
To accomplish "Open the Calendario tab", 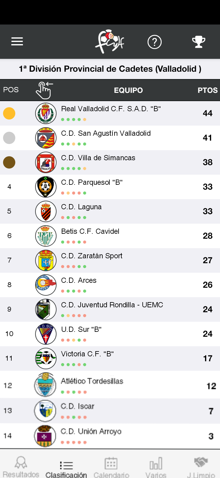I will (x=111, y=467).
